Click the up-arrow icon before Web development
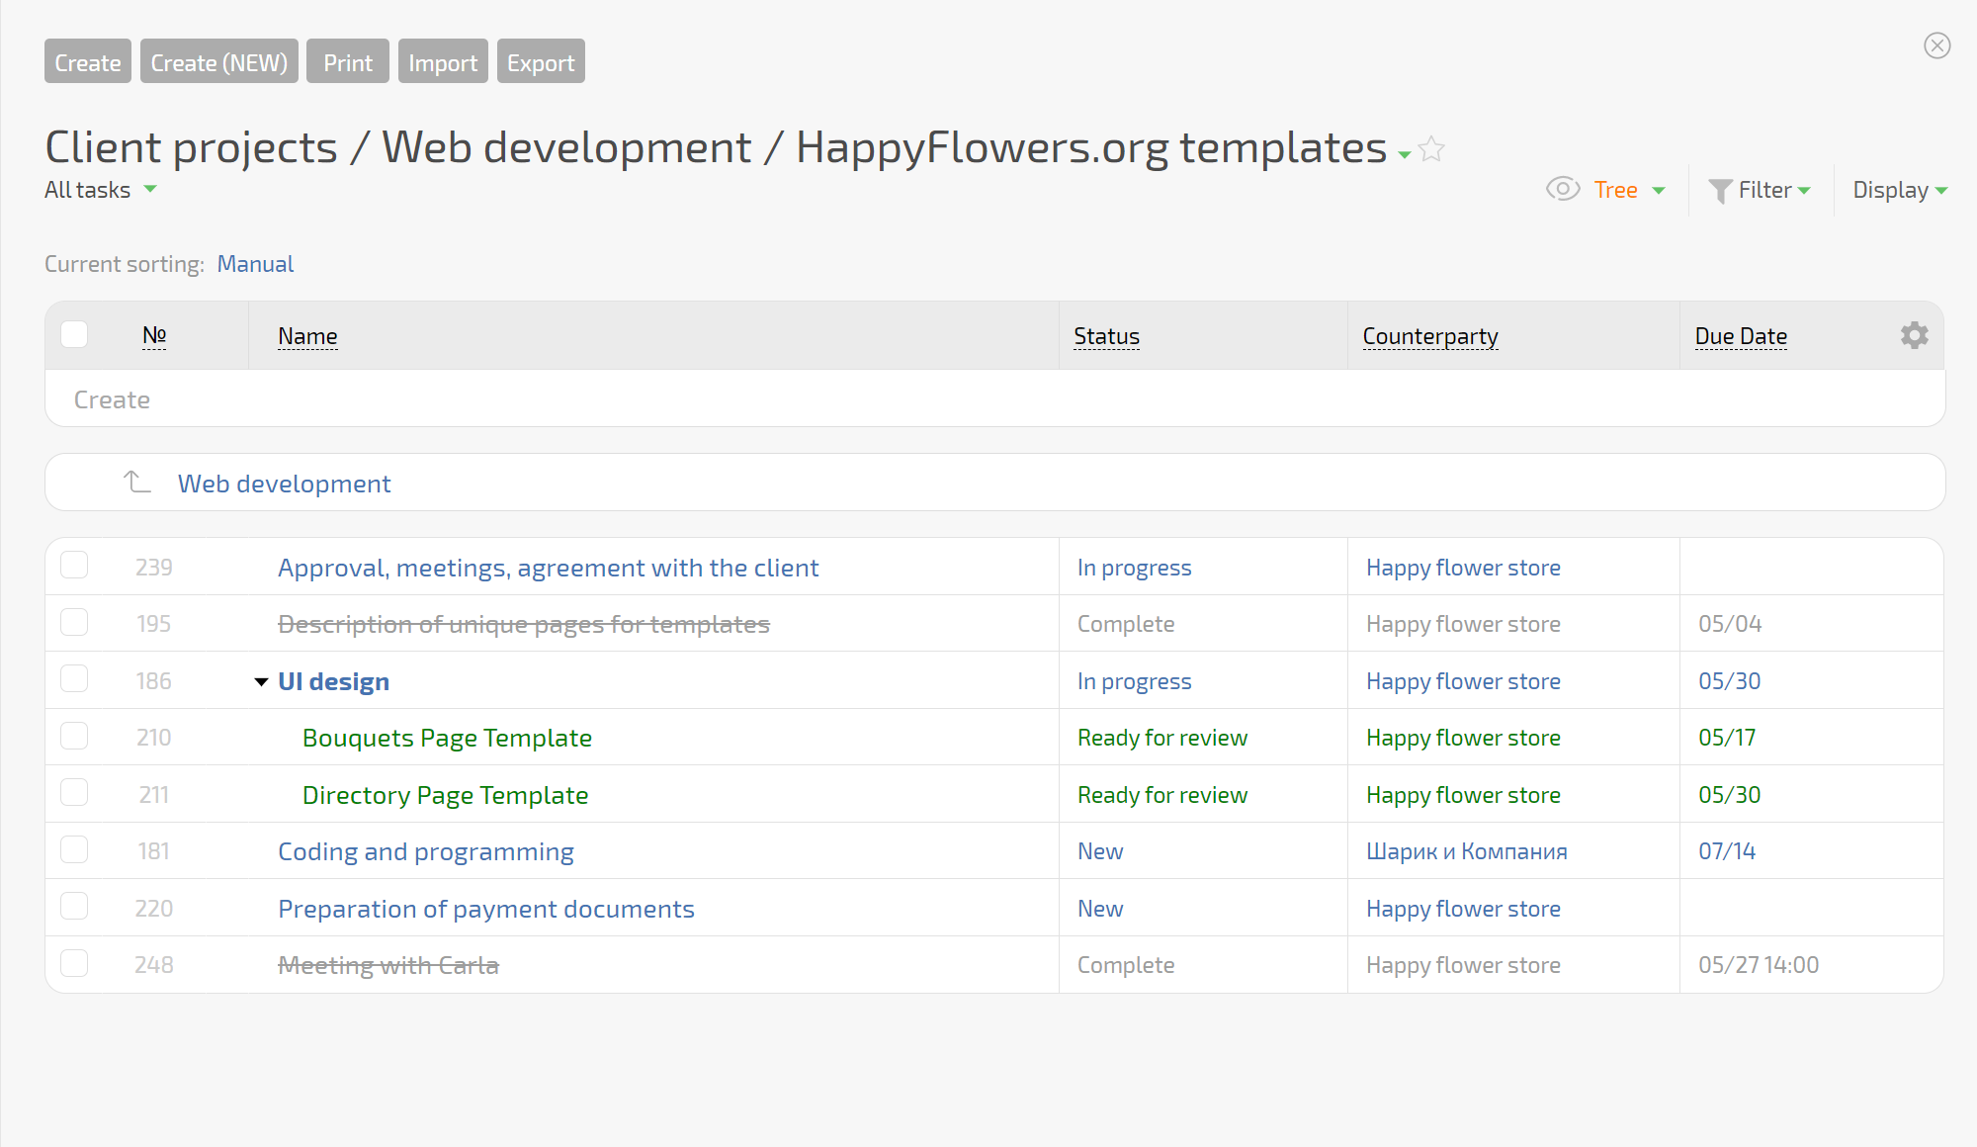 point(136,483)
